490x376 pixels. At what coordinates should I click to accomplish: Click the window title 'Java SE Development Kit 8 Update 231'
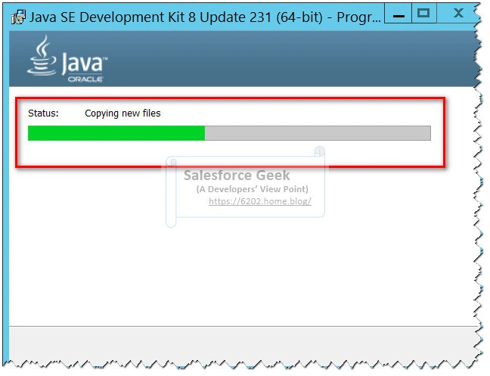point(205,17)
